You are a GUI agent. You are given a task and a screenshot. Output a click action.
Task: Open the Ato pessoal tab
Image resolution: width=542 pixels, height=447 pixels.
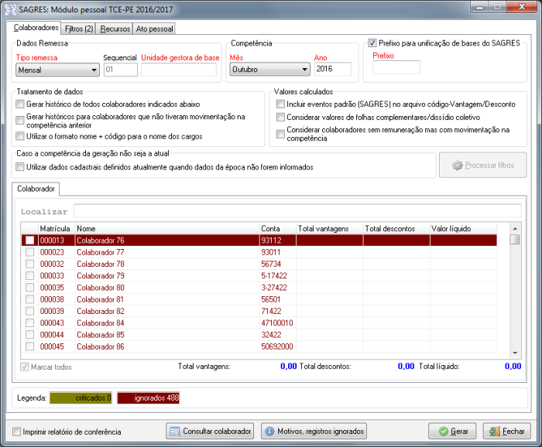tap(155, 29)
